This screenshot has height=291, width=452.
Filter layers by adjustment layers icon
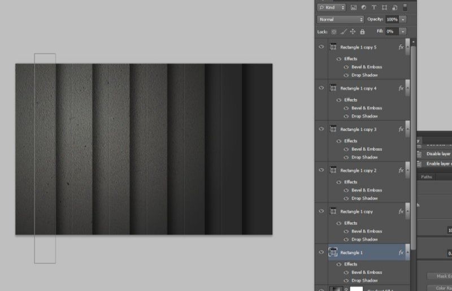click(x=364, y=8)
